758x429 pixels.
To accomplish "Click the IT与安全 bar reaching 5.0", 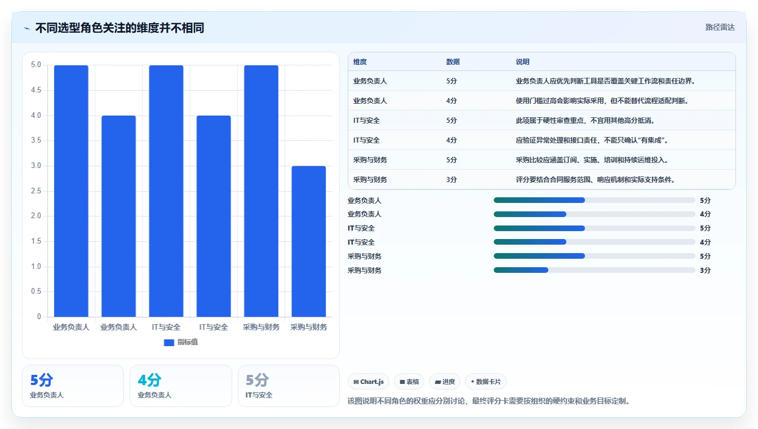I will point(166,191).
